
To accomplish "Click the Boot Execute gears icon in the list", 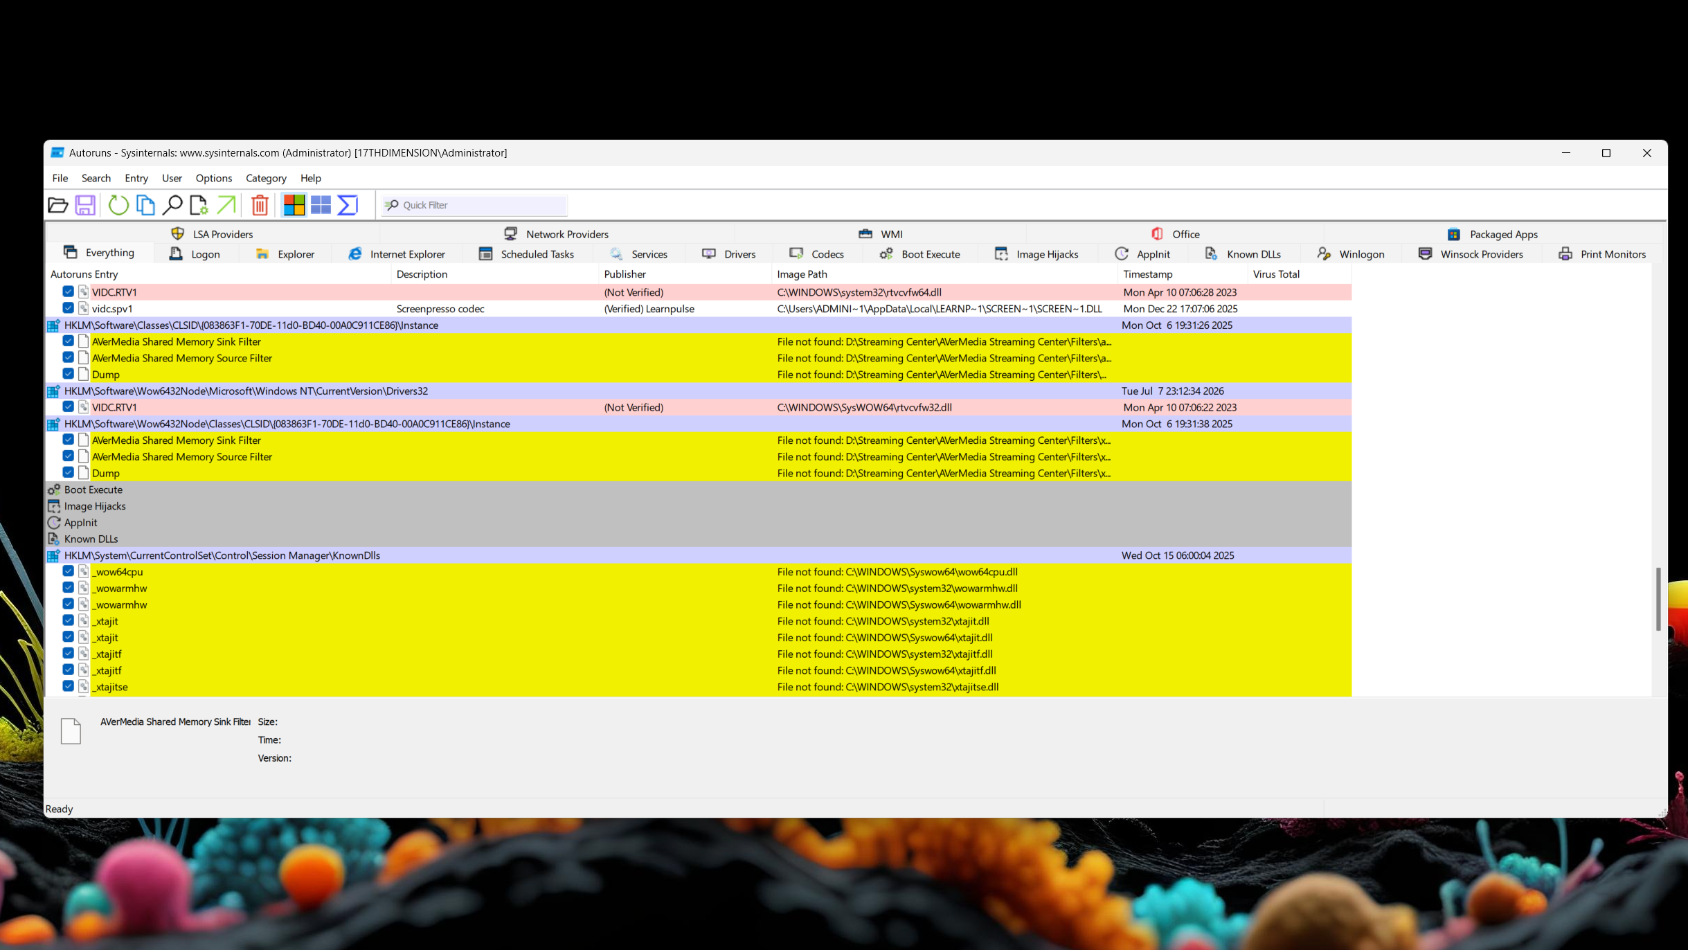I will [54, 490].
